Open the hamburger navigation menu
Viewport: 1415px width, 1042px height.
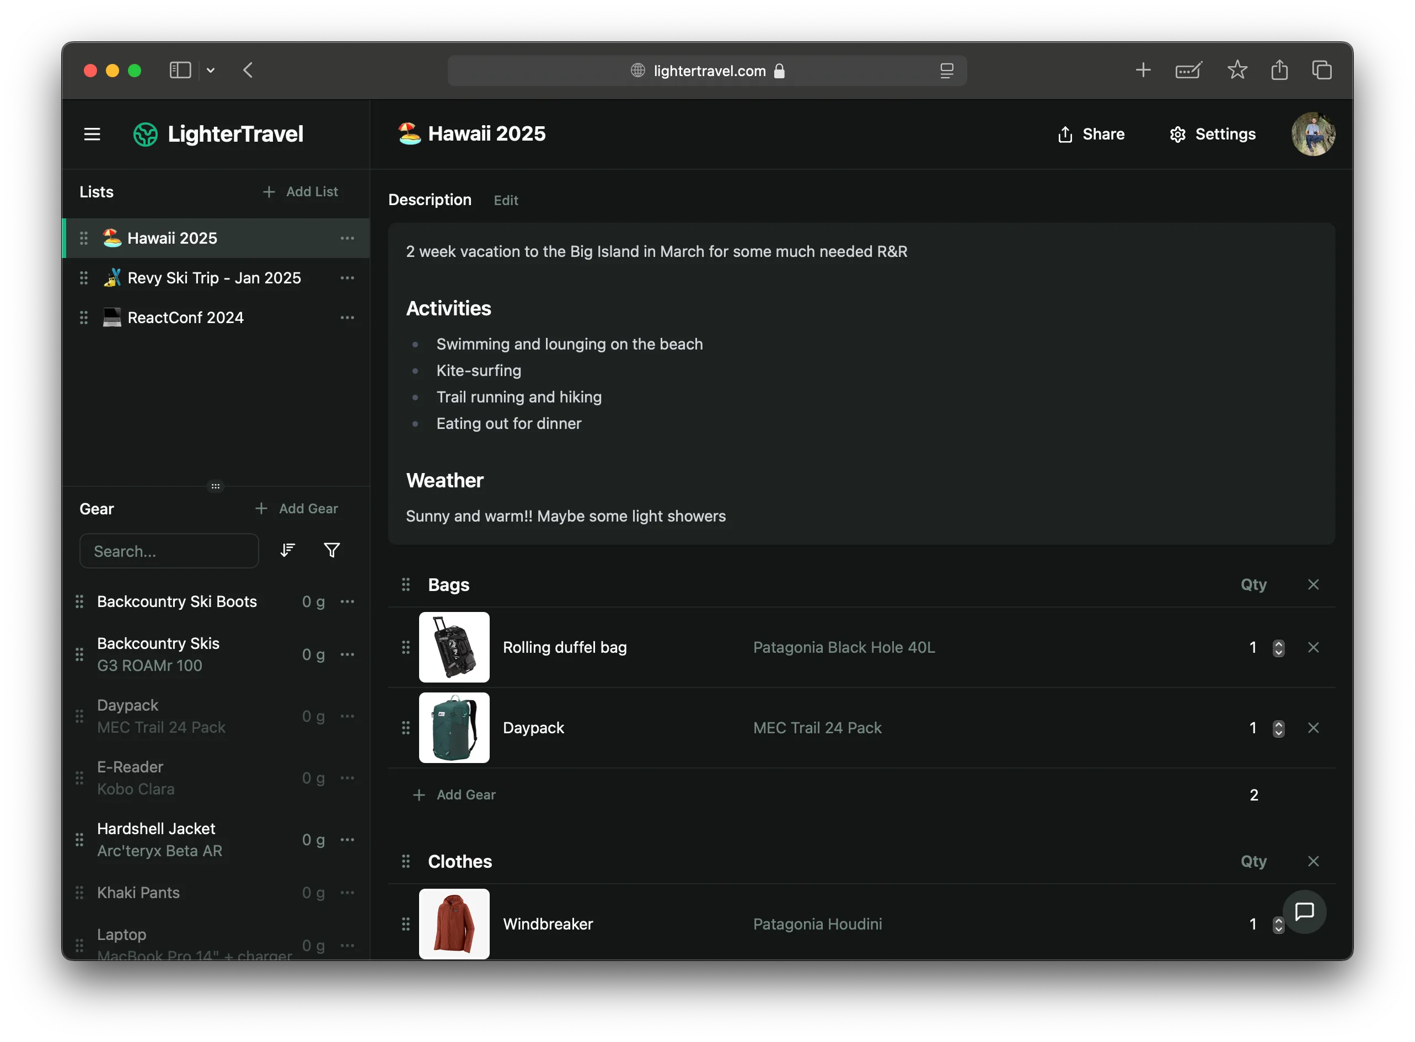(92, 134)
